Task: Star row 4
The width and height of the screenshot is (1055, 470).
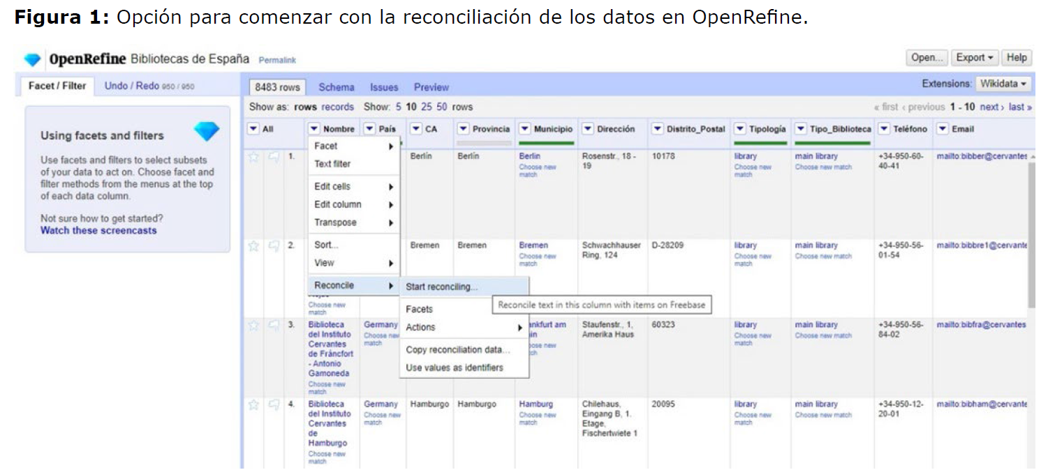Action: tap(254, 405)
